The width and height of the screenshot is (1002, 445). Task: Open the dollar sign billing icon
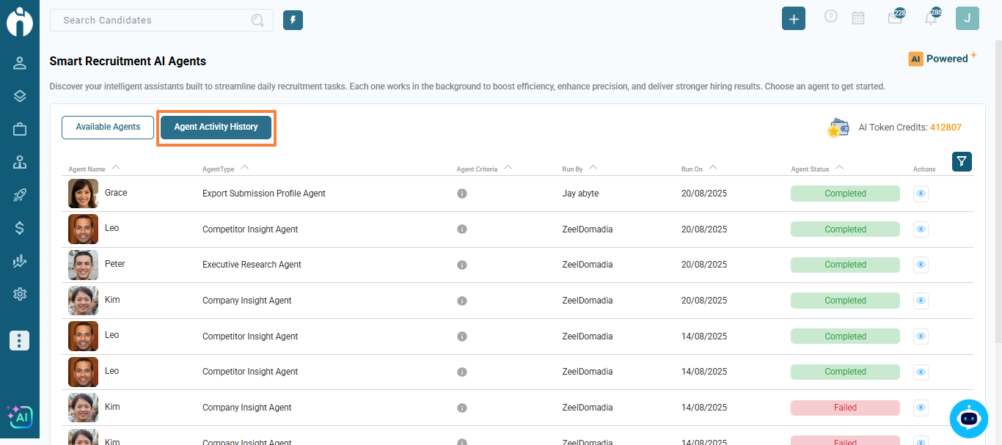point(20,228)
